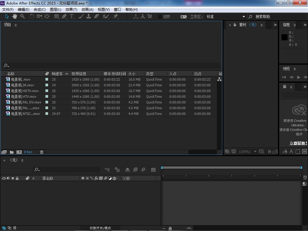The image size is (308, 231).
Task: Click the timeline zoom slider handle
Action: (170, 228)
